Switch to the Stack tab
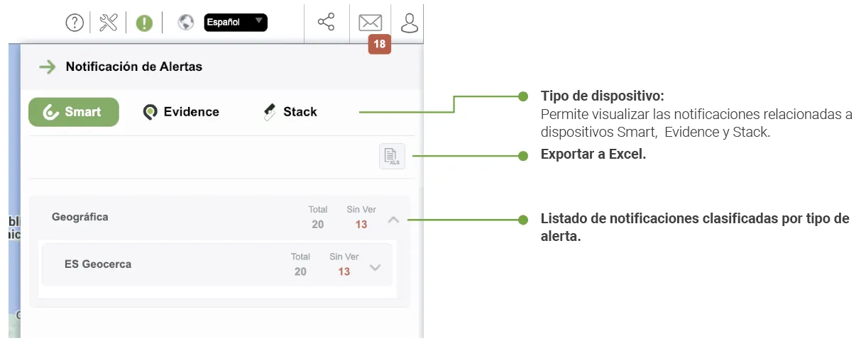Viewport: 861px width, 343px height. coord(290,112)
